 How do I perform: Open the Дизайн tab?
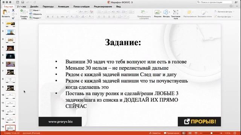[34, 7]
